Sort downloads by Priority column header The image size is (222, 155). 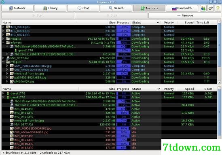[x=169, y=23]
